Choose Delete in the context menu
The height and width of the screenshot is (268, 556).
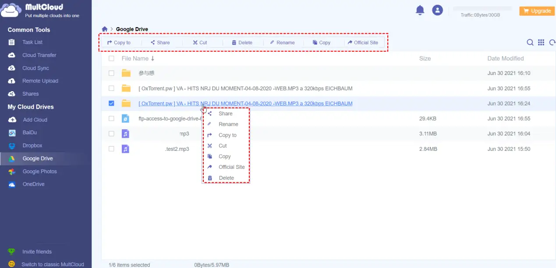(226, 178)
